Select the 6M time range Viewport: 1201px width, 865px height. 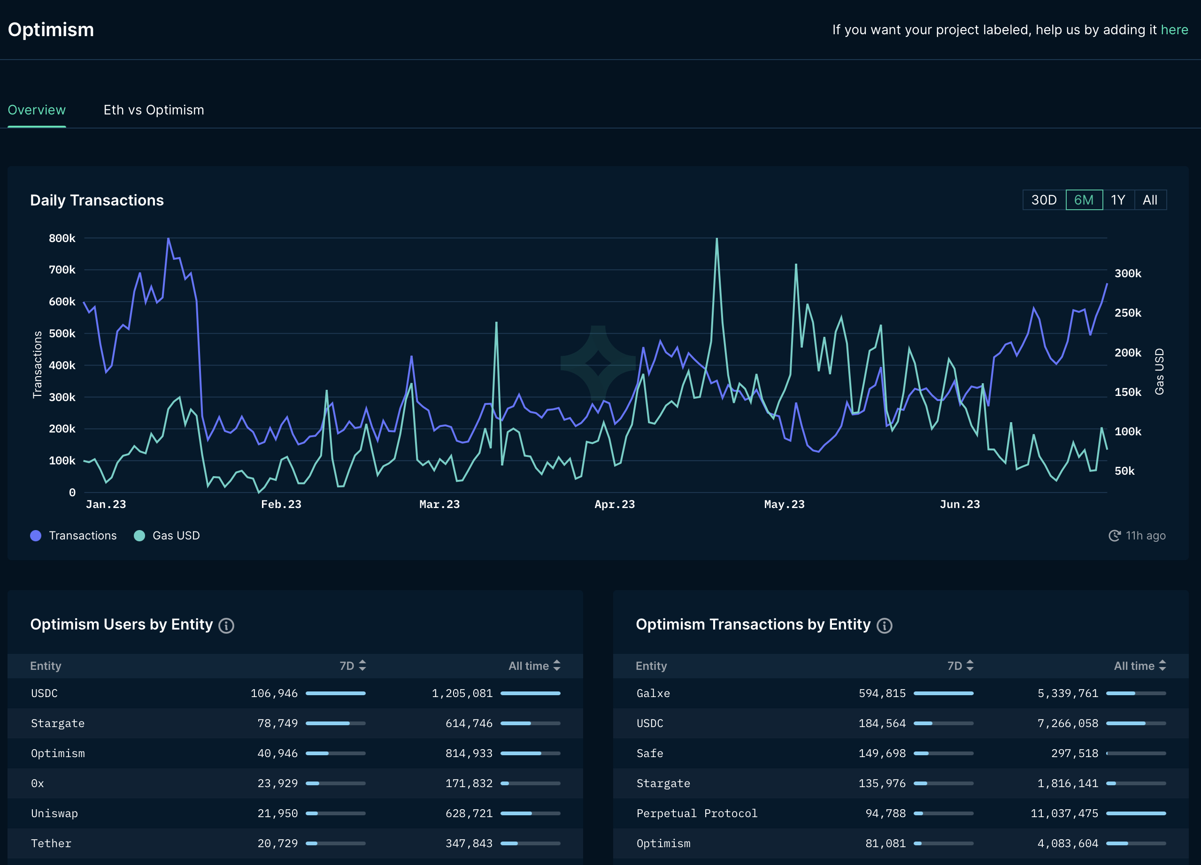tap(1084, 200)
